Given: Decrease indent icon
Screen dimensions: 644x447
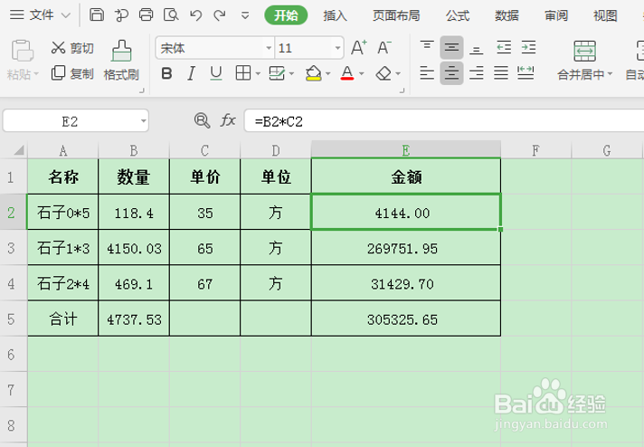Looking at the screenshot, I should click(x=504, y=47).
